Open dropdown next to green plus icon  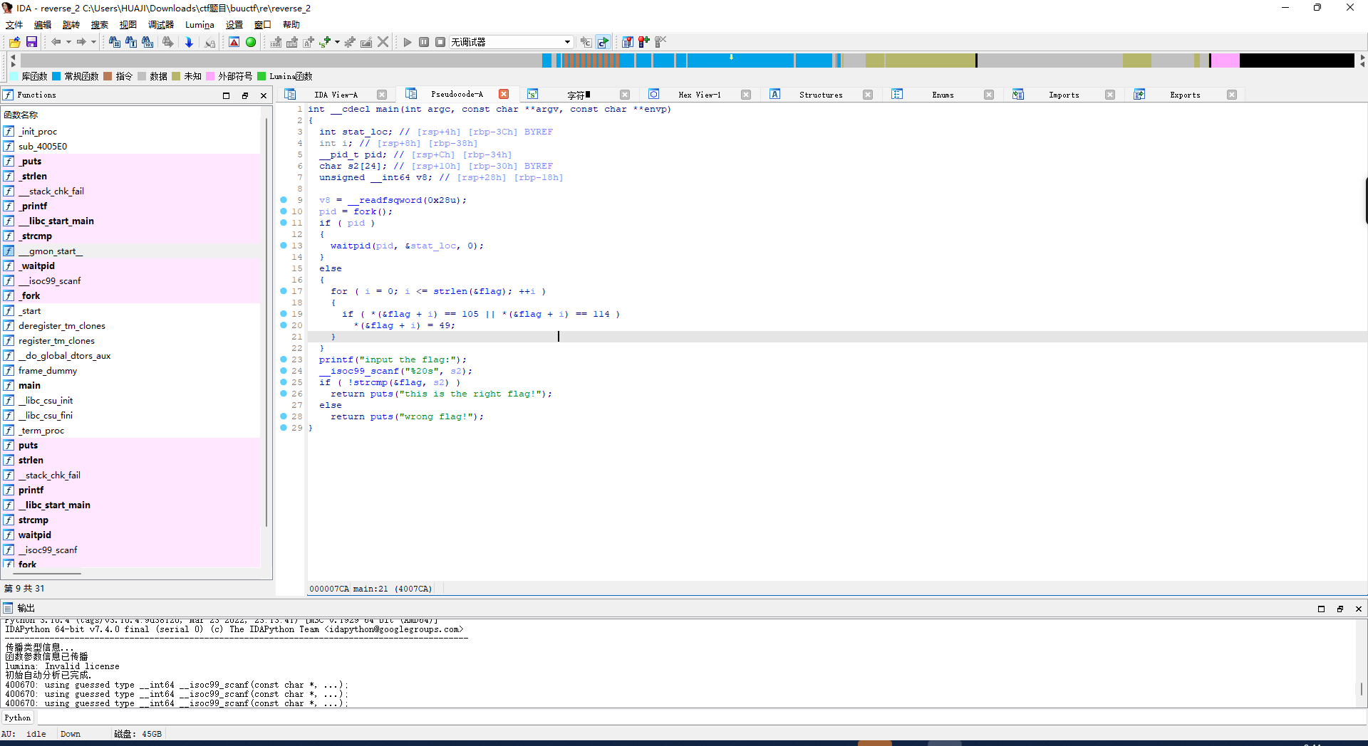point(337,42)
